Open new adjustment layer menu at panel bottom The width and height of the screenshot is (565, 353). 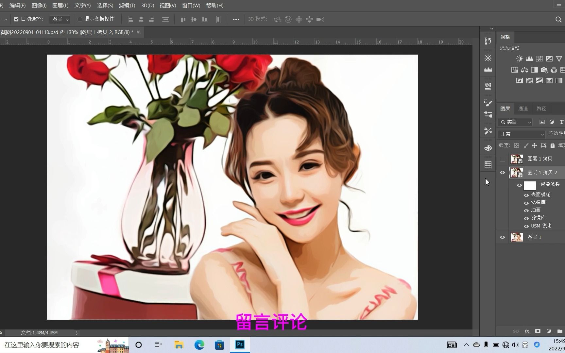pyautogui.click(x=549, y=331)
